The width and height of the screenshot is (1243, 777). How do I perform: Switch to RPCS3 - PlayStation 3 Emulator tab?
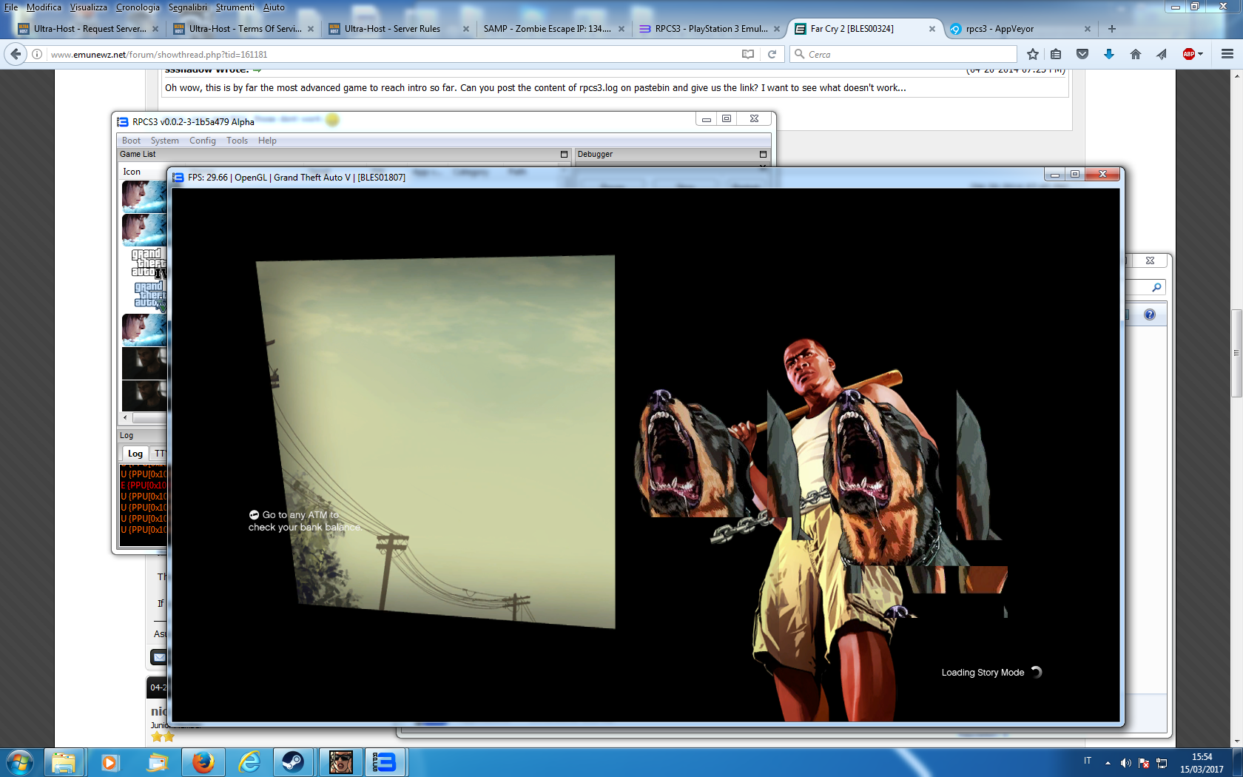tap(710, 29)
